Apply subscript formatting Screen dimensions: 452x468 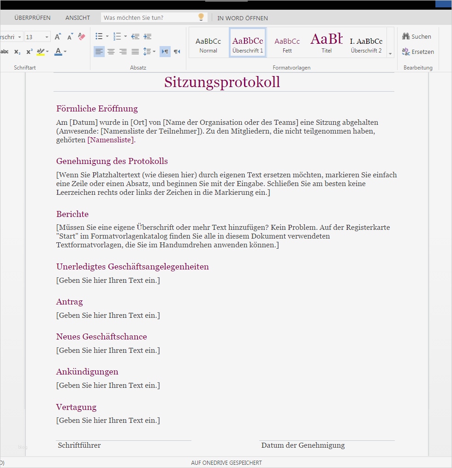17,51
